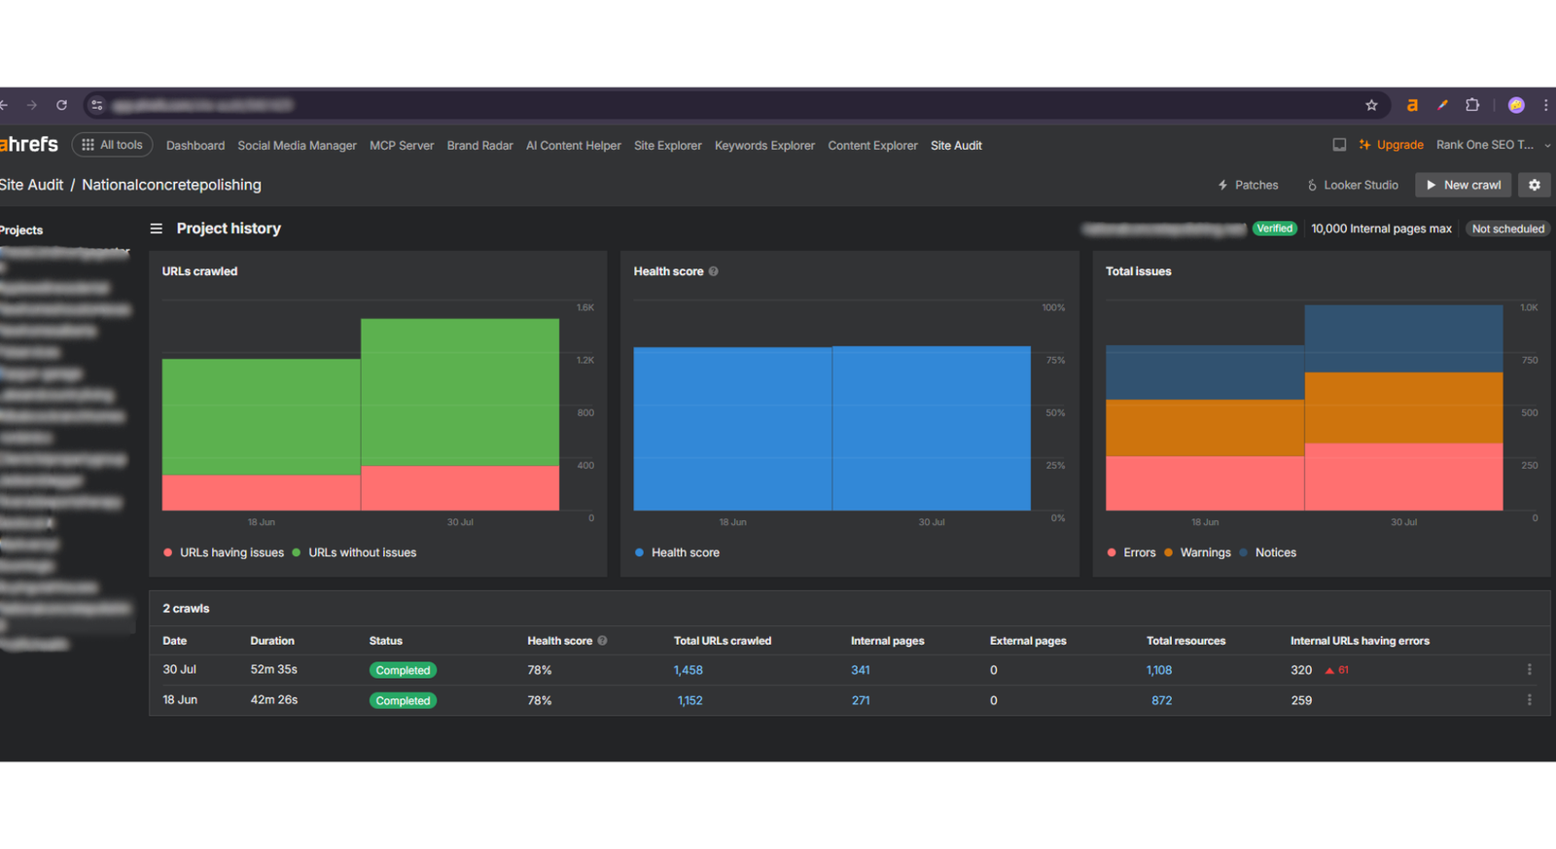This screenshot has height=849, width=1556.
Task: Toggle sidebar with hamburger menu icon
Action: [156, 229]
